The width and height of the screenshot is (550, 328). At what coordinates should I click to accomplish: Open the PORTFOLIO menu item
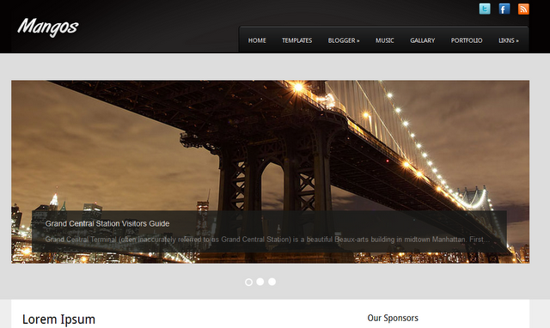pos(467,40)
